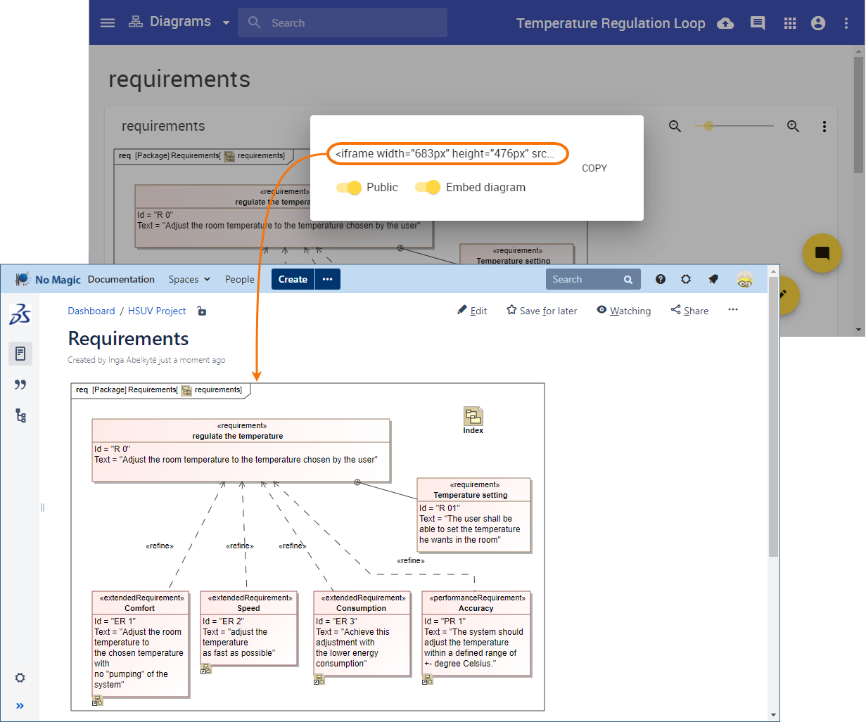Open diagram panel options dots menu
This screenshot has width=866, height=722.
click(x=824, y=127)
